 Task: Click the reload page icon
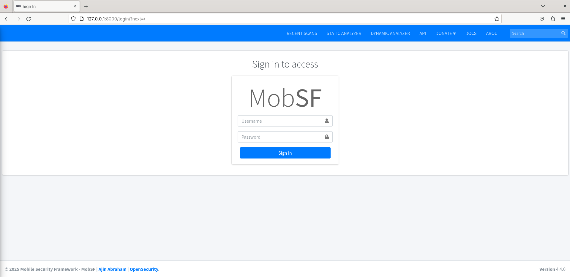pos(29,19)
